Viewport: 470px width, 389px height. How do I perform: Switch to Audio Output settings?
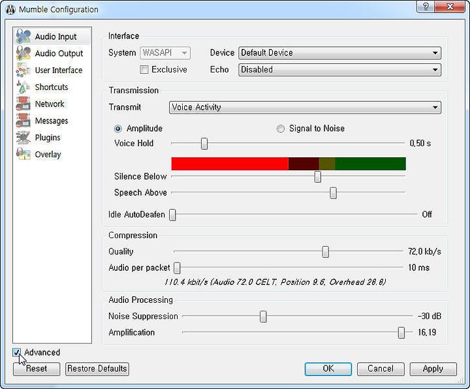(x=52, y=53)
